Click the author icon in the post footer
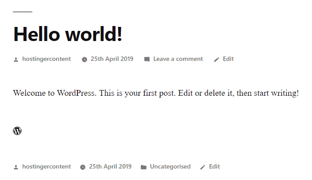Screen dimensions: 312x180 16,167
